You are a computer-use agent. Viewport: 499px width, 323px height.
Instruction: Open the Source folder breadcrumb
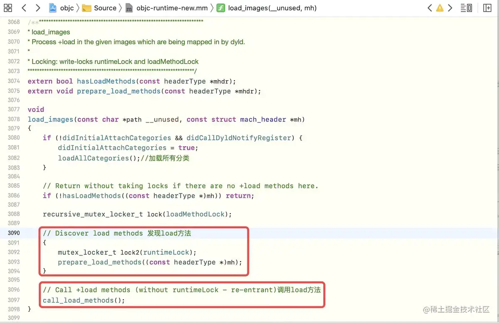99,8
